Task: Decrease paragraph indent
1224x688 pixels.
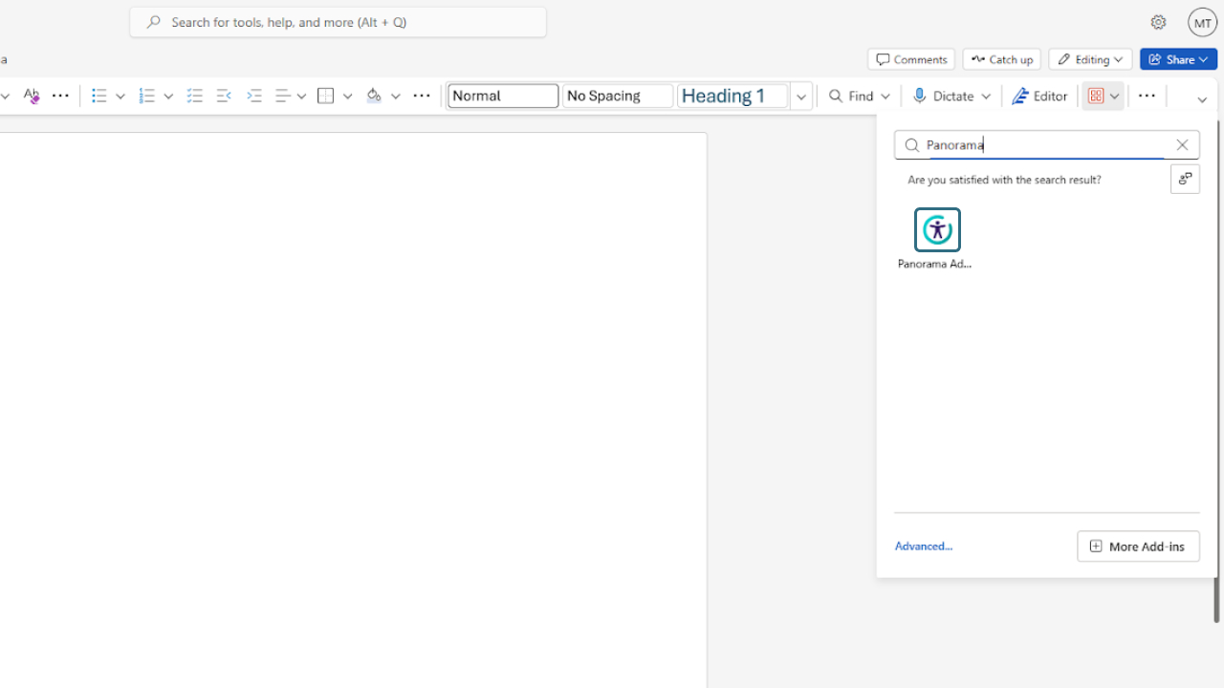Action: [x=224, y=96]
